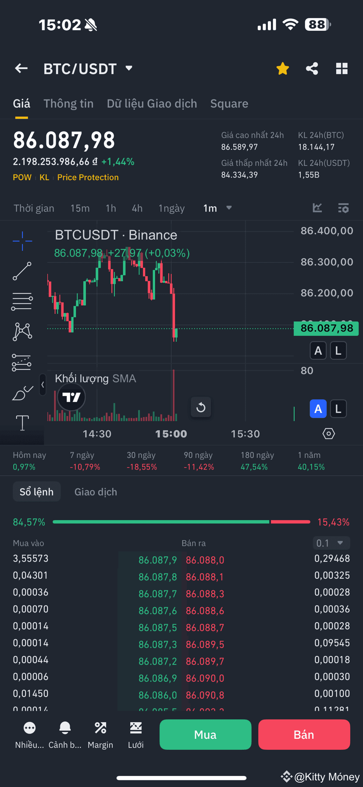Switch to the Giao dịch tab

click(x=96, y=492)
